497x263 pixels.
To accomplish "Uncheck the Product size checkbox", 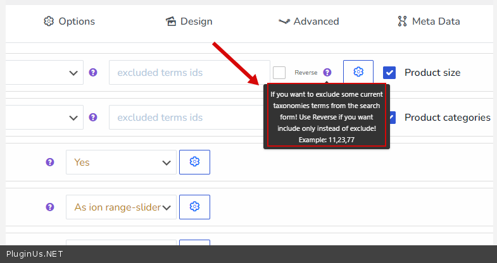I will [389, 73].
